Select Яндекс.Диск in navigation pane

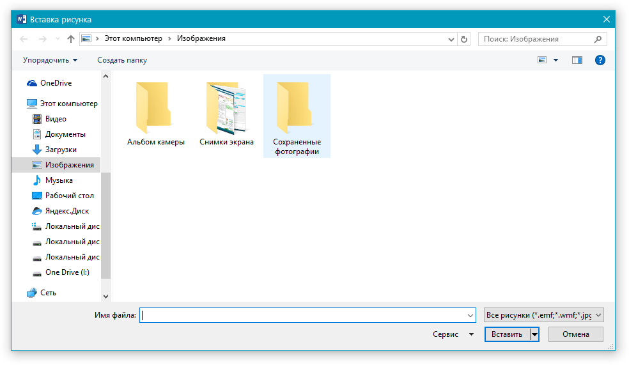pos(66,211)
